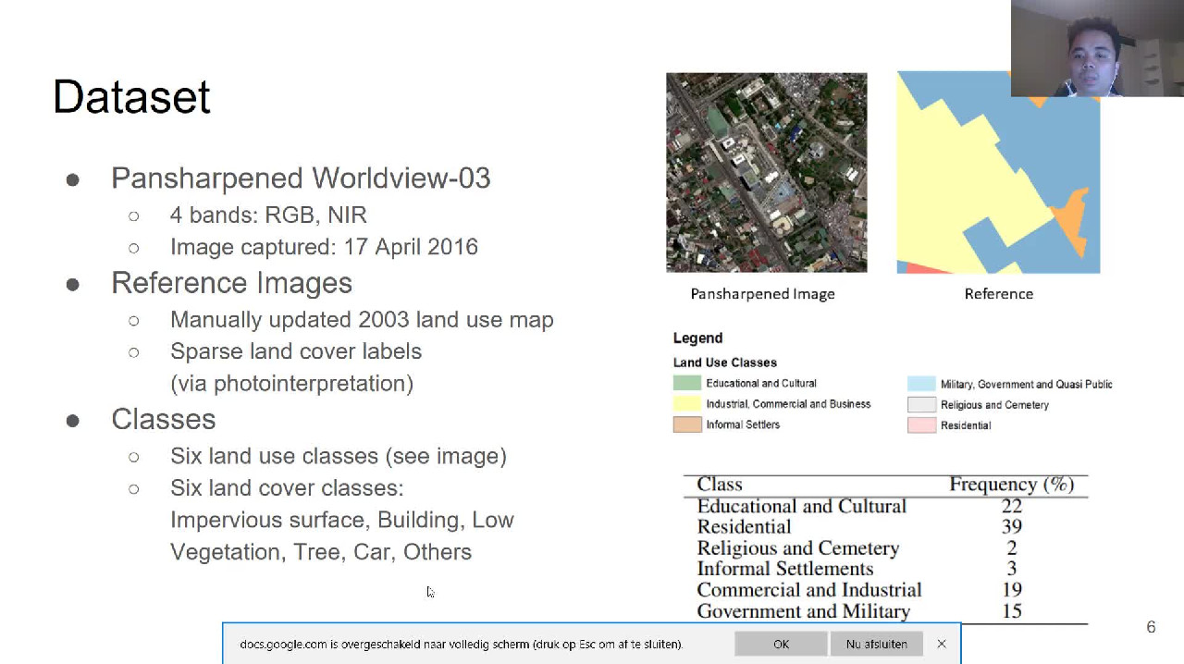Click the gray Religious and Cemetery swatch
The width and height of the screenshot is (1184, 664).
pyautogui.click(x=921, y=405)
